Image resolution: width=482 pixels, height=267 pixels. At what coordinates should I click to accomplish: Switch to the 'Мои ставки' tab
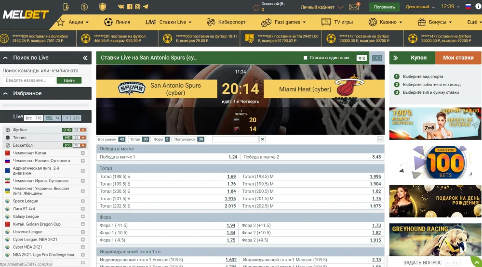458,58
